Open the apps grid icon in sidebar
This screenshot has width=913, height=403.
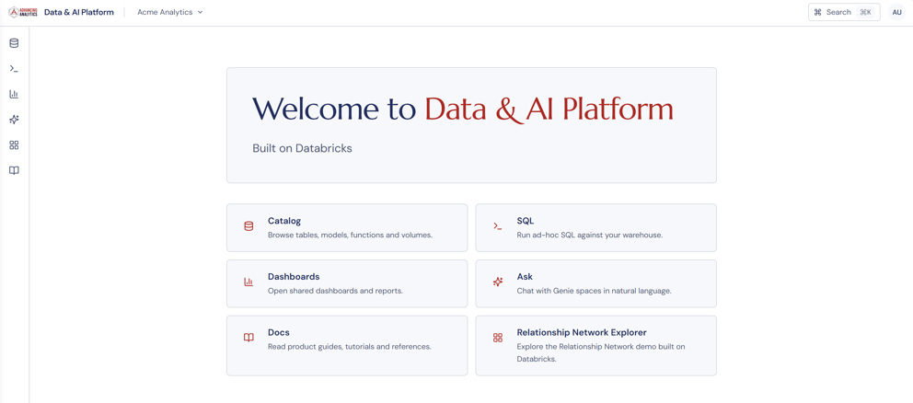(14, 145)
